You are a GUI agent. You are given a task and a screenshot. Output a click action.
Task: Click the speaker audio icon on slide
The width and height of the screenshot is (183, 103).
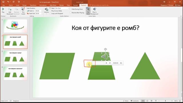click(x=106, y=57)
